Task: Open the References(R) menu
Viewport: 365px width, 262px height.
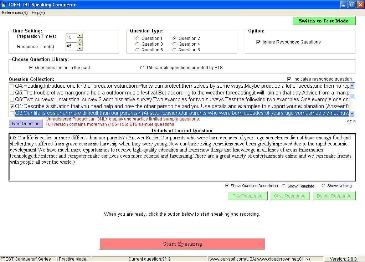Action: coord(15,12)
